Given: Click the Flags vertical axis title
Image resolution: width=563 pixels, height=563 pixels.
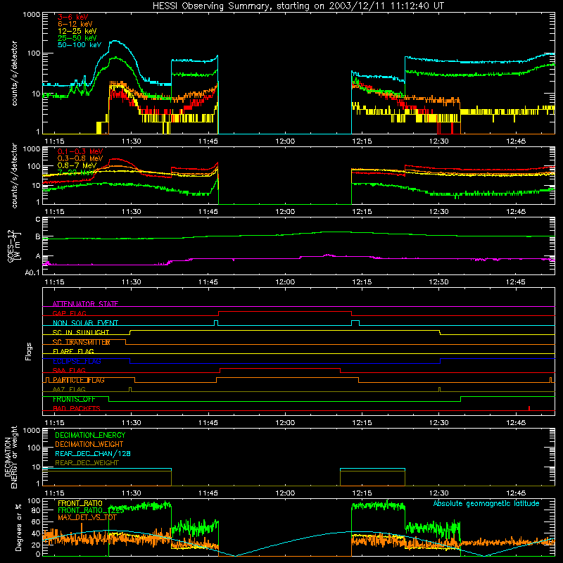Looking at the screenshot, I should tap(29, 351).
